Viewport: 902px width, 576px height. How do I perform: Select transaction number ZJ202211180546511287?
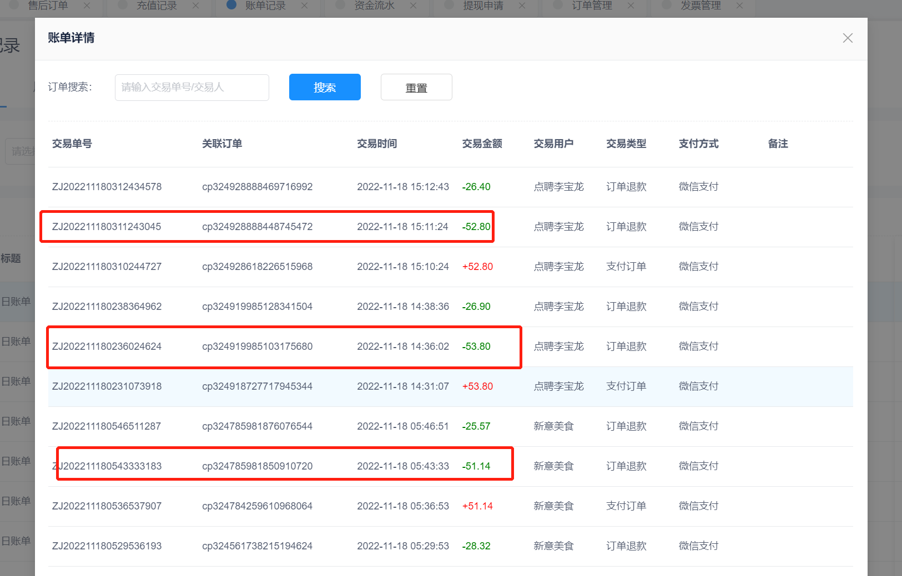107,426
